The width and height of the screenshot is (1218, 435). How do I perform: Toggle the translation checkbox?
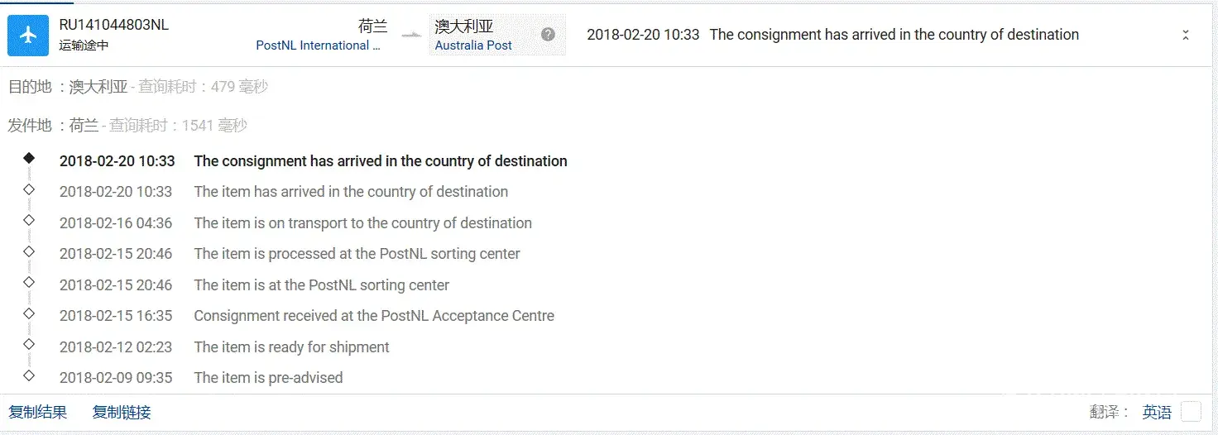1191,412
